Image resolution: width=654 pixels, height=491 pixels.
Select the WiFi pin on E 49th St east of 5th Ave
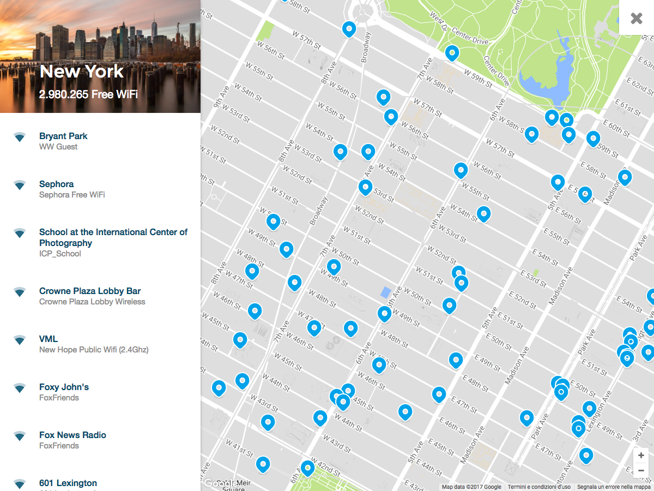(x=456, y=360)
